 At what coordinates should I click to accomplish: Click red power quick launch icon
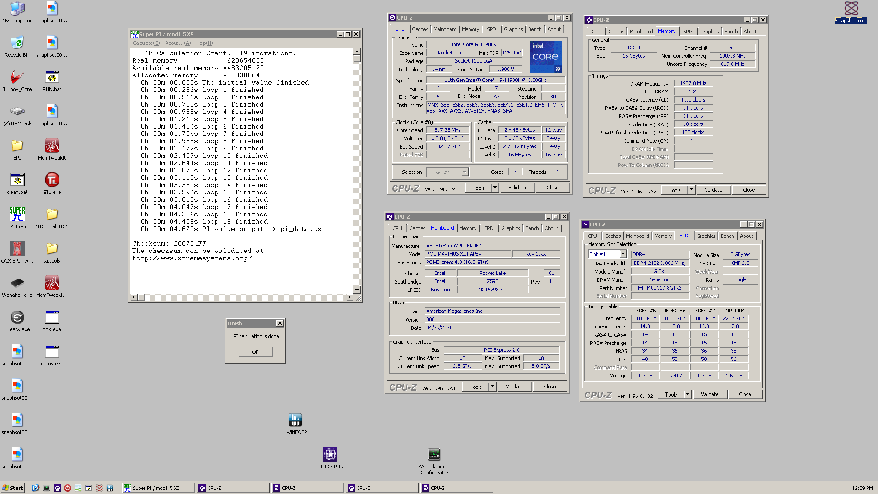point(67,488)
